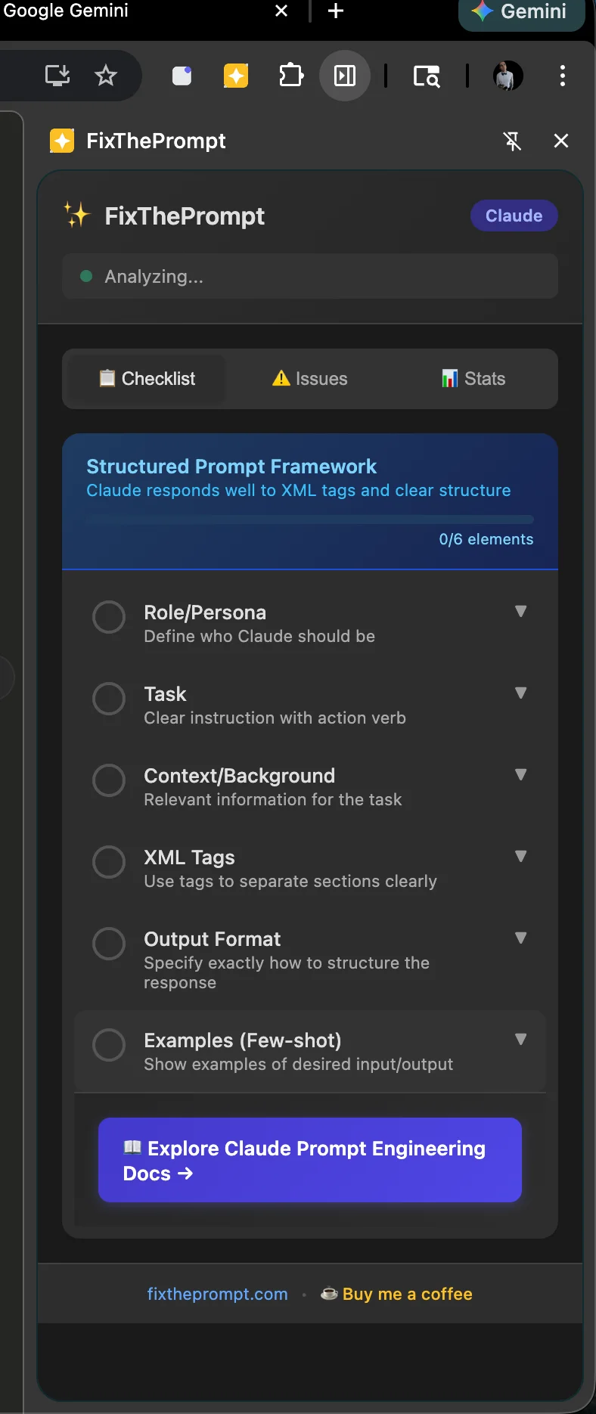Click the blue extension icon left of FixThePrompt

(x=182, y=76)
